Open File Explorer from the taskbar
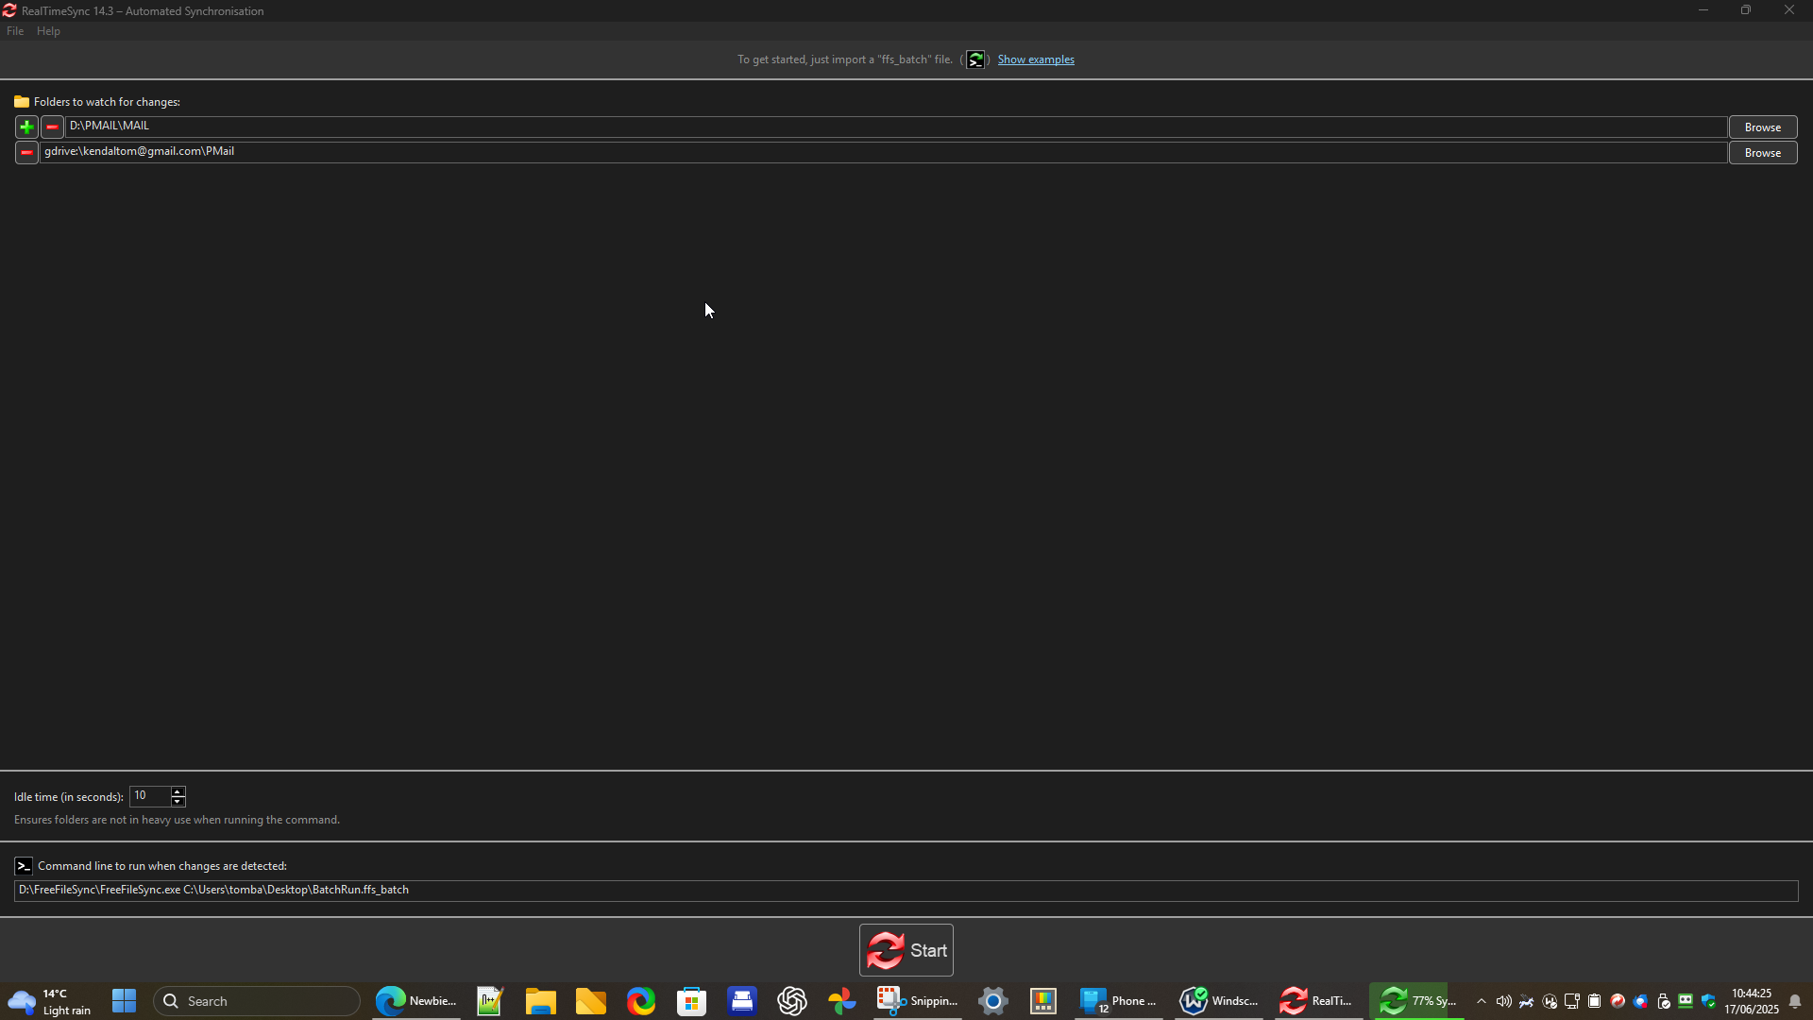 pyautogui.click(x=541, y=1001)
